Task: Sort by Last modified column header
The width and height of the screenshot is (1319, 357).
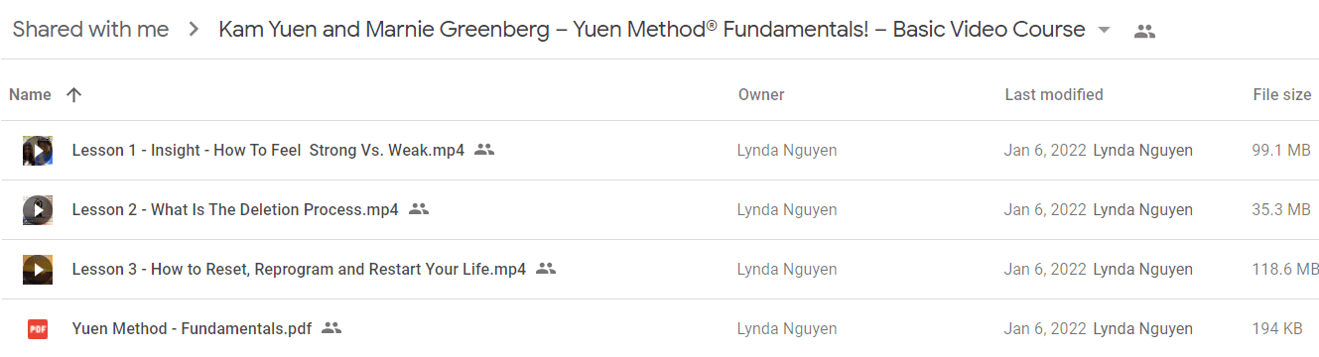Action: pyautogui.click(x=1054, y=95)
